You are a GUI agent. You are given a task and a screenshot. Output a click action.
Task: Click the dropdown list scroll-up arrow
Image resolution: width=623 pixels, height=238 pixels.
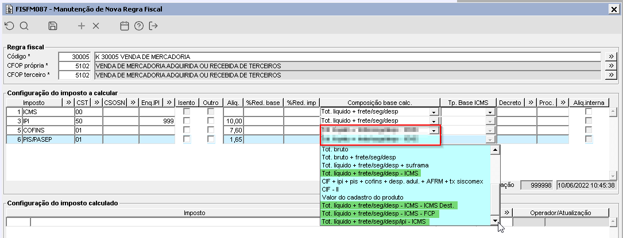coord(494,150)
